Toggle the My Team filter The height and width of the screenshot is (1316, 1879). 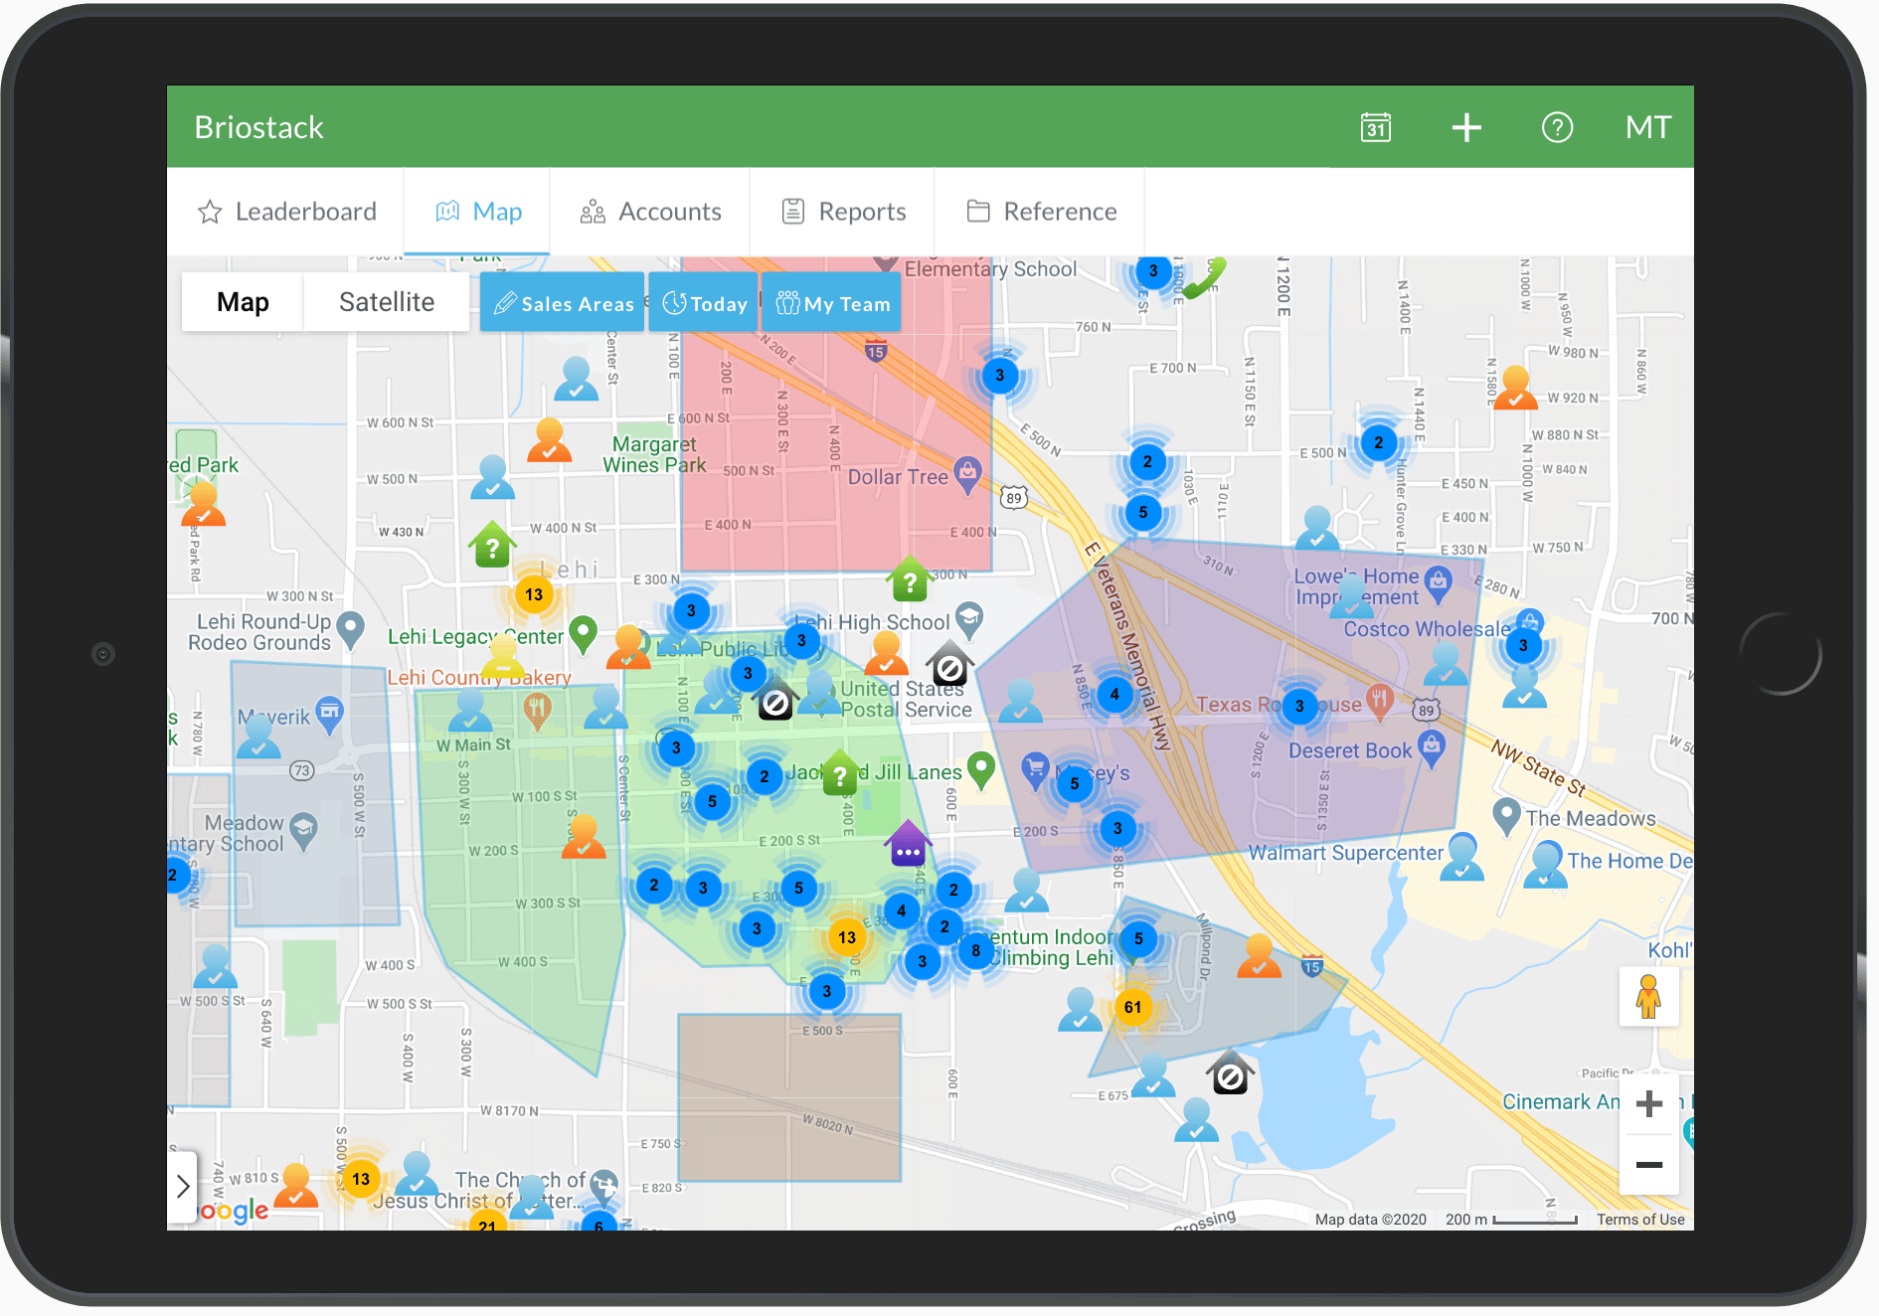[832, 303]
